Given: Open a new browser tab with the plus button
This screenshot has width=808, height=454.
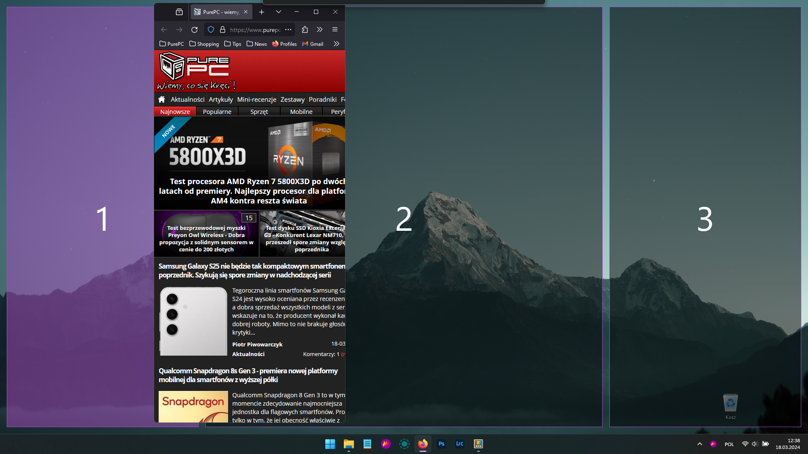Looking at the screenshot, I should [x=262, y=12].
